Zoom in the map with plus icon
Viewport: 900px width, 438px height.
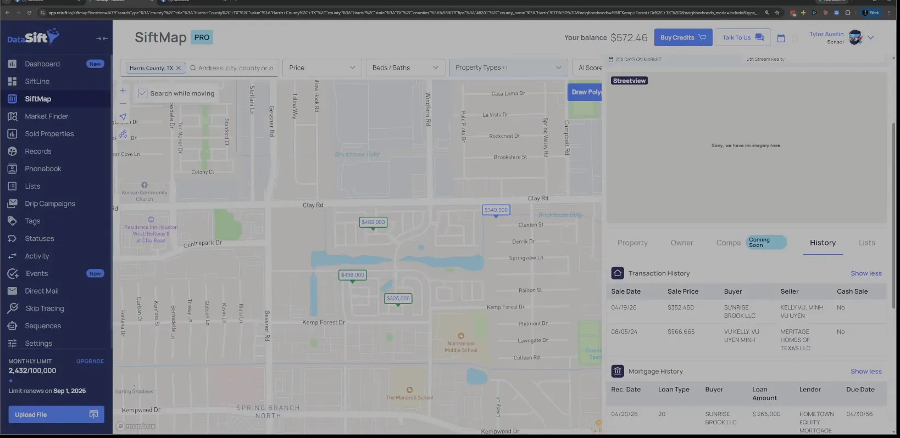pyautogui.click(x=123, y=91)
